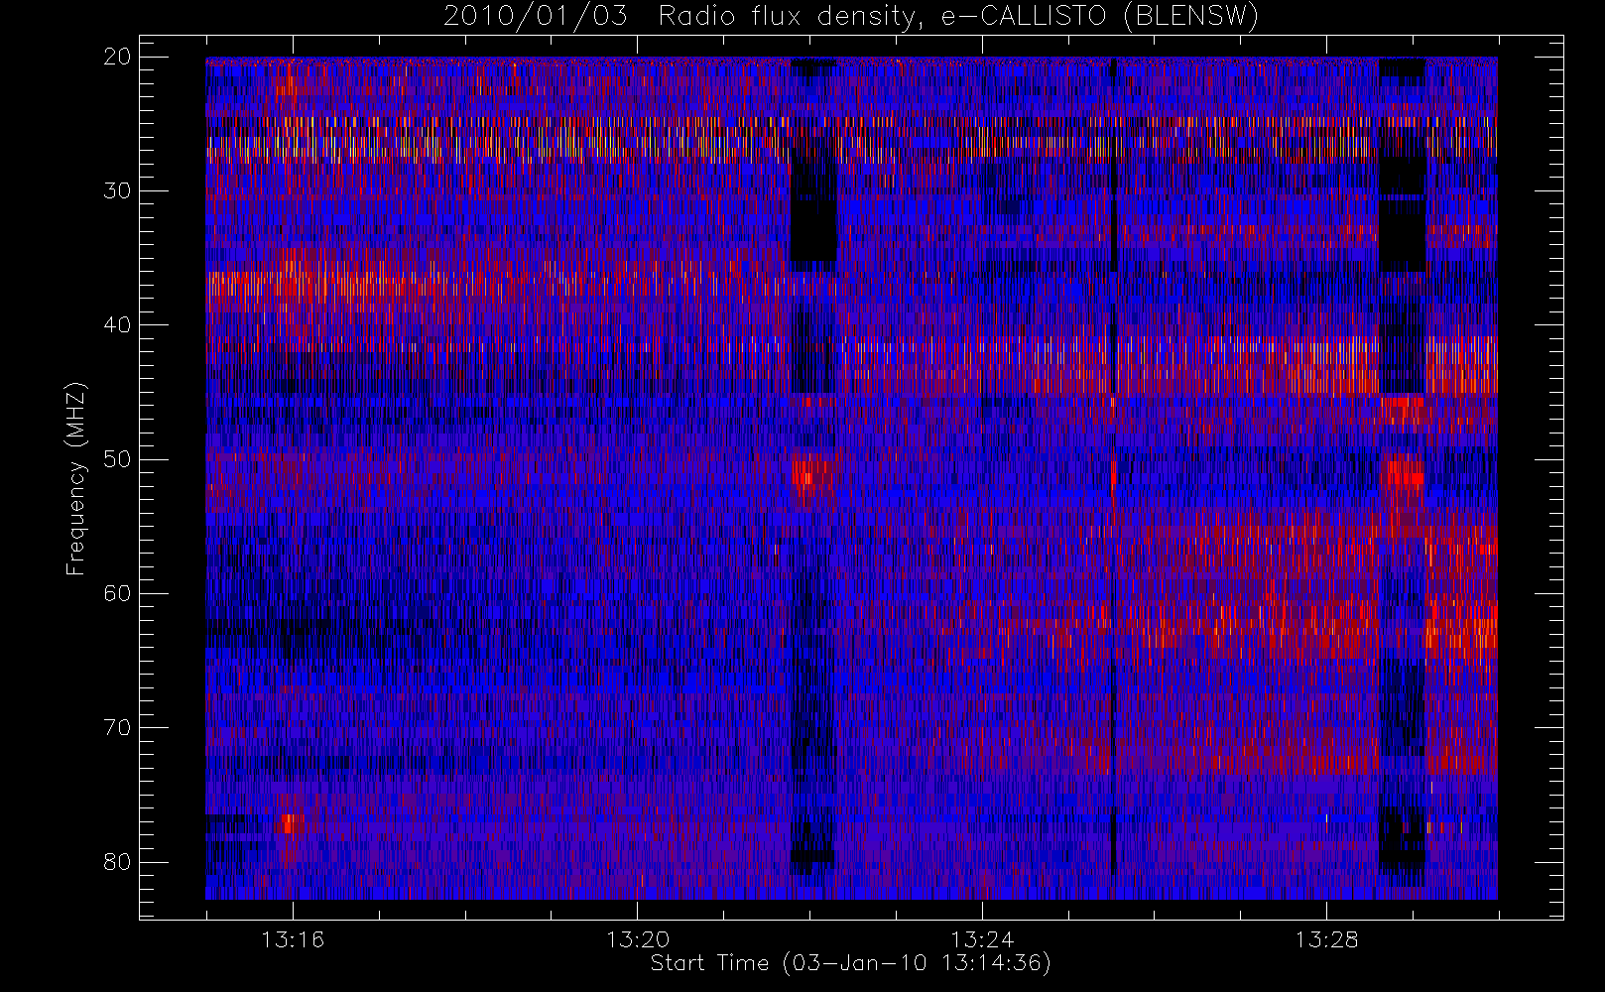Viewport: 1605px width, 992px height.
Task: Click the 13:28 time tick label
Action: pyautogui.click(x=1326, y=939)
